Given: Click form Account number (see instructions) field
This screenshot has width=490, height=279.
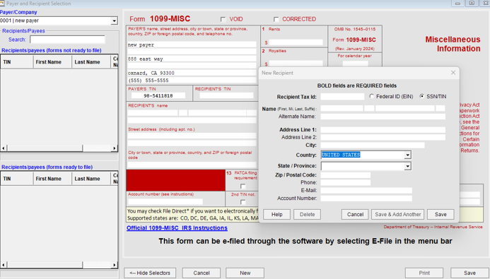Looking at the screenshot, I should [x=165, y=201].
